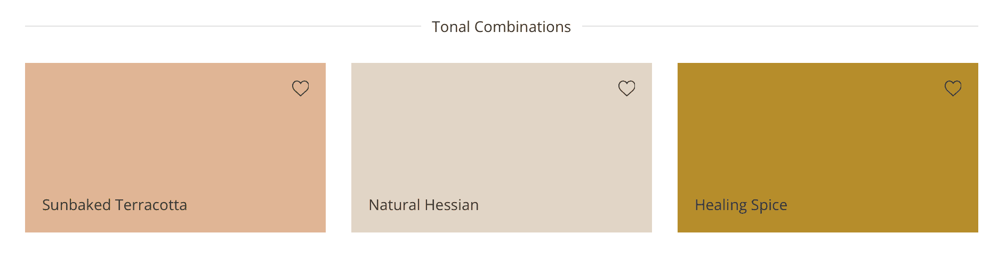Favorite the Sunbaked Terracotta colour with heart
The width and height of the screenshot is (998, 257).
(301, 88)
